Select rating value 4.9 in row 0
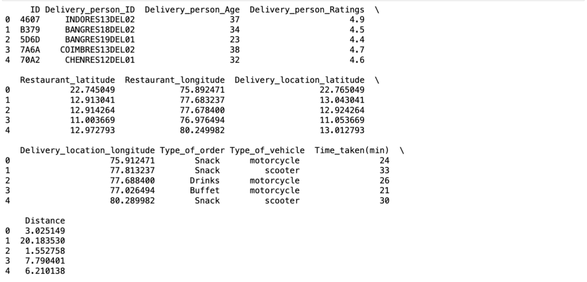The image size is (587, 282). tap(357, 19)
